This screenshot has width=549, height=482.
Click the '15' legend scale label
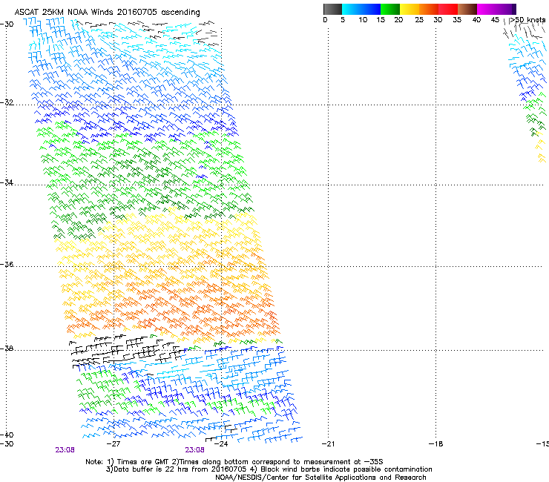(x=381, y=20)
